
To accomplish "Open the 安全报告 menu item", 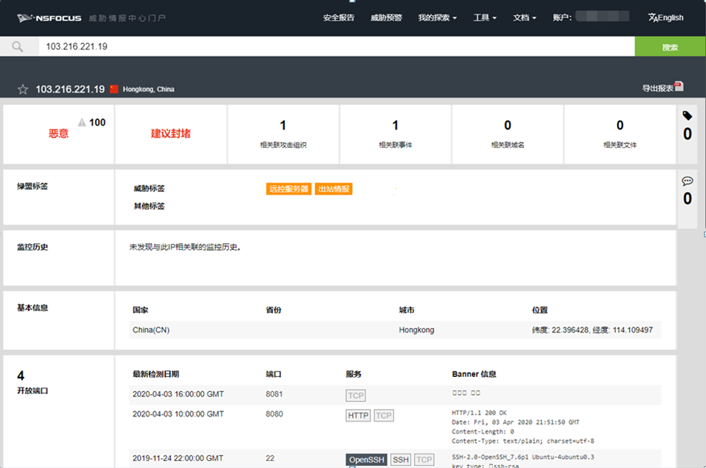I will click(338, 18).
